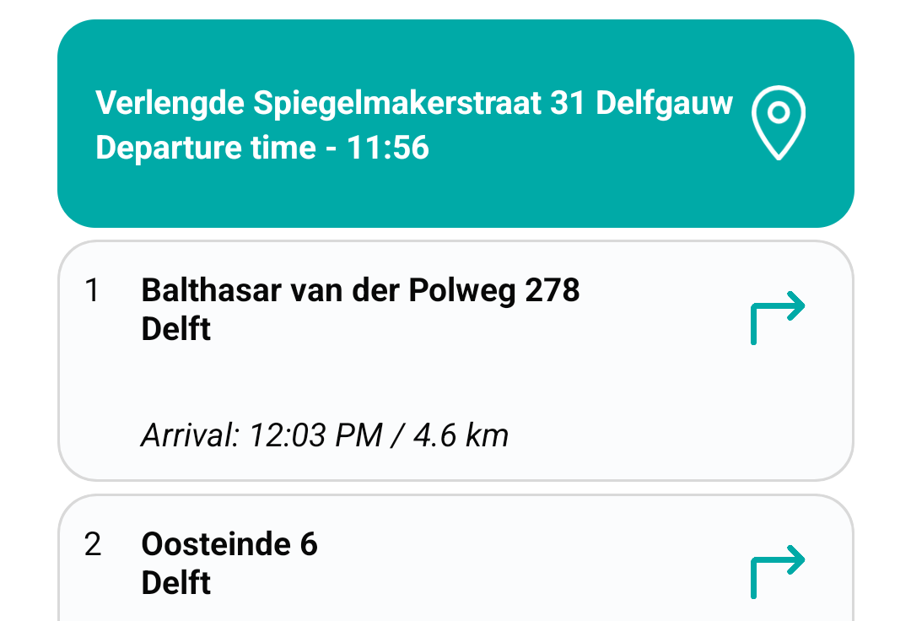Select the 11:56 departure time value
The height and width of the screenshot is (621, 911).
(x=388, y=148)
